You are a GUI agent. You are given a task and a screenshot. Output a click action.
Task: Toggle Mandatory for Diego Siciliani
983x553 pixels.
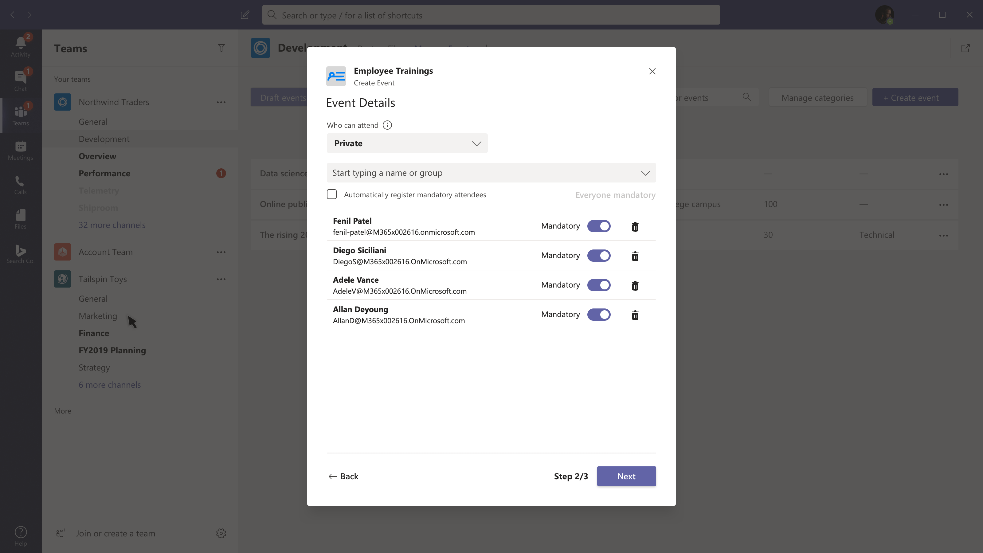pyautogui.click(x=599, y=255)
